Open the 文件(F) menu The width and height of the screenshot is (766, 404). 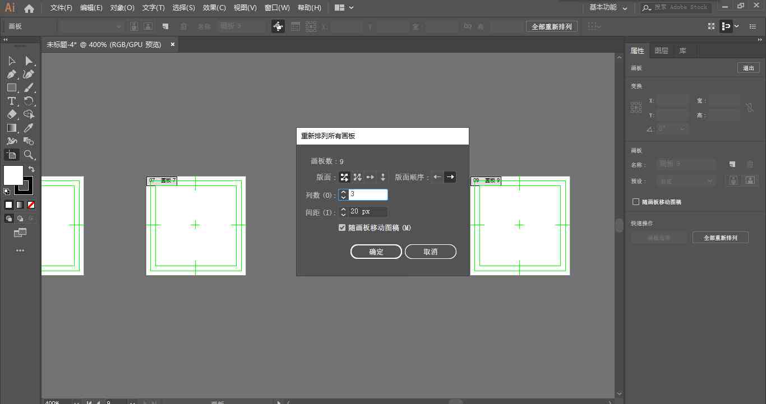coord(61,8)
